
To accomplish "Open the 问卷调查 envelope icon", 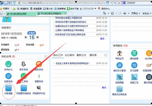I will [x=8, y=88].
